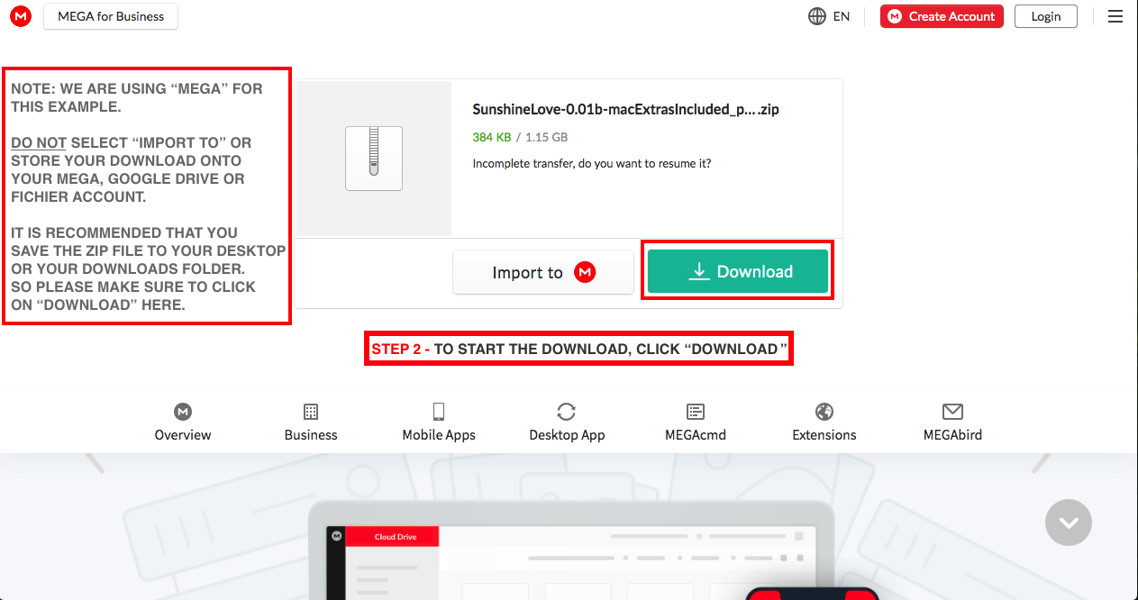Click the Import to MEGA button
The image size is (1138, 600).
coord(543,272)
